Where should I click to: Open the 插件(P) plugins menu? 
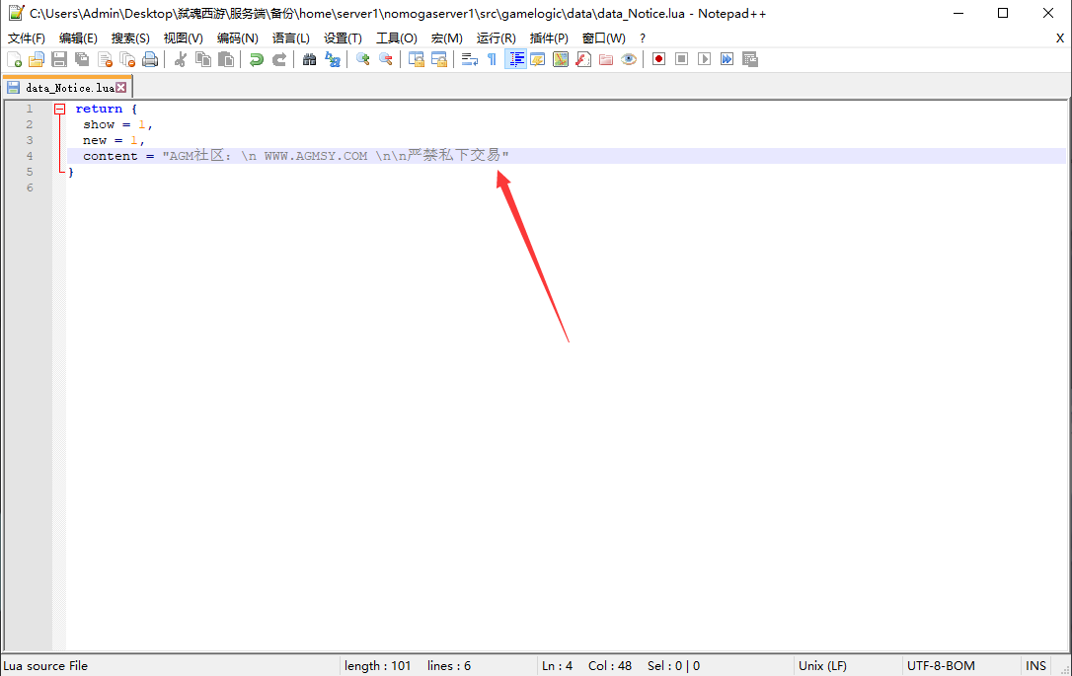pos(549,38)
